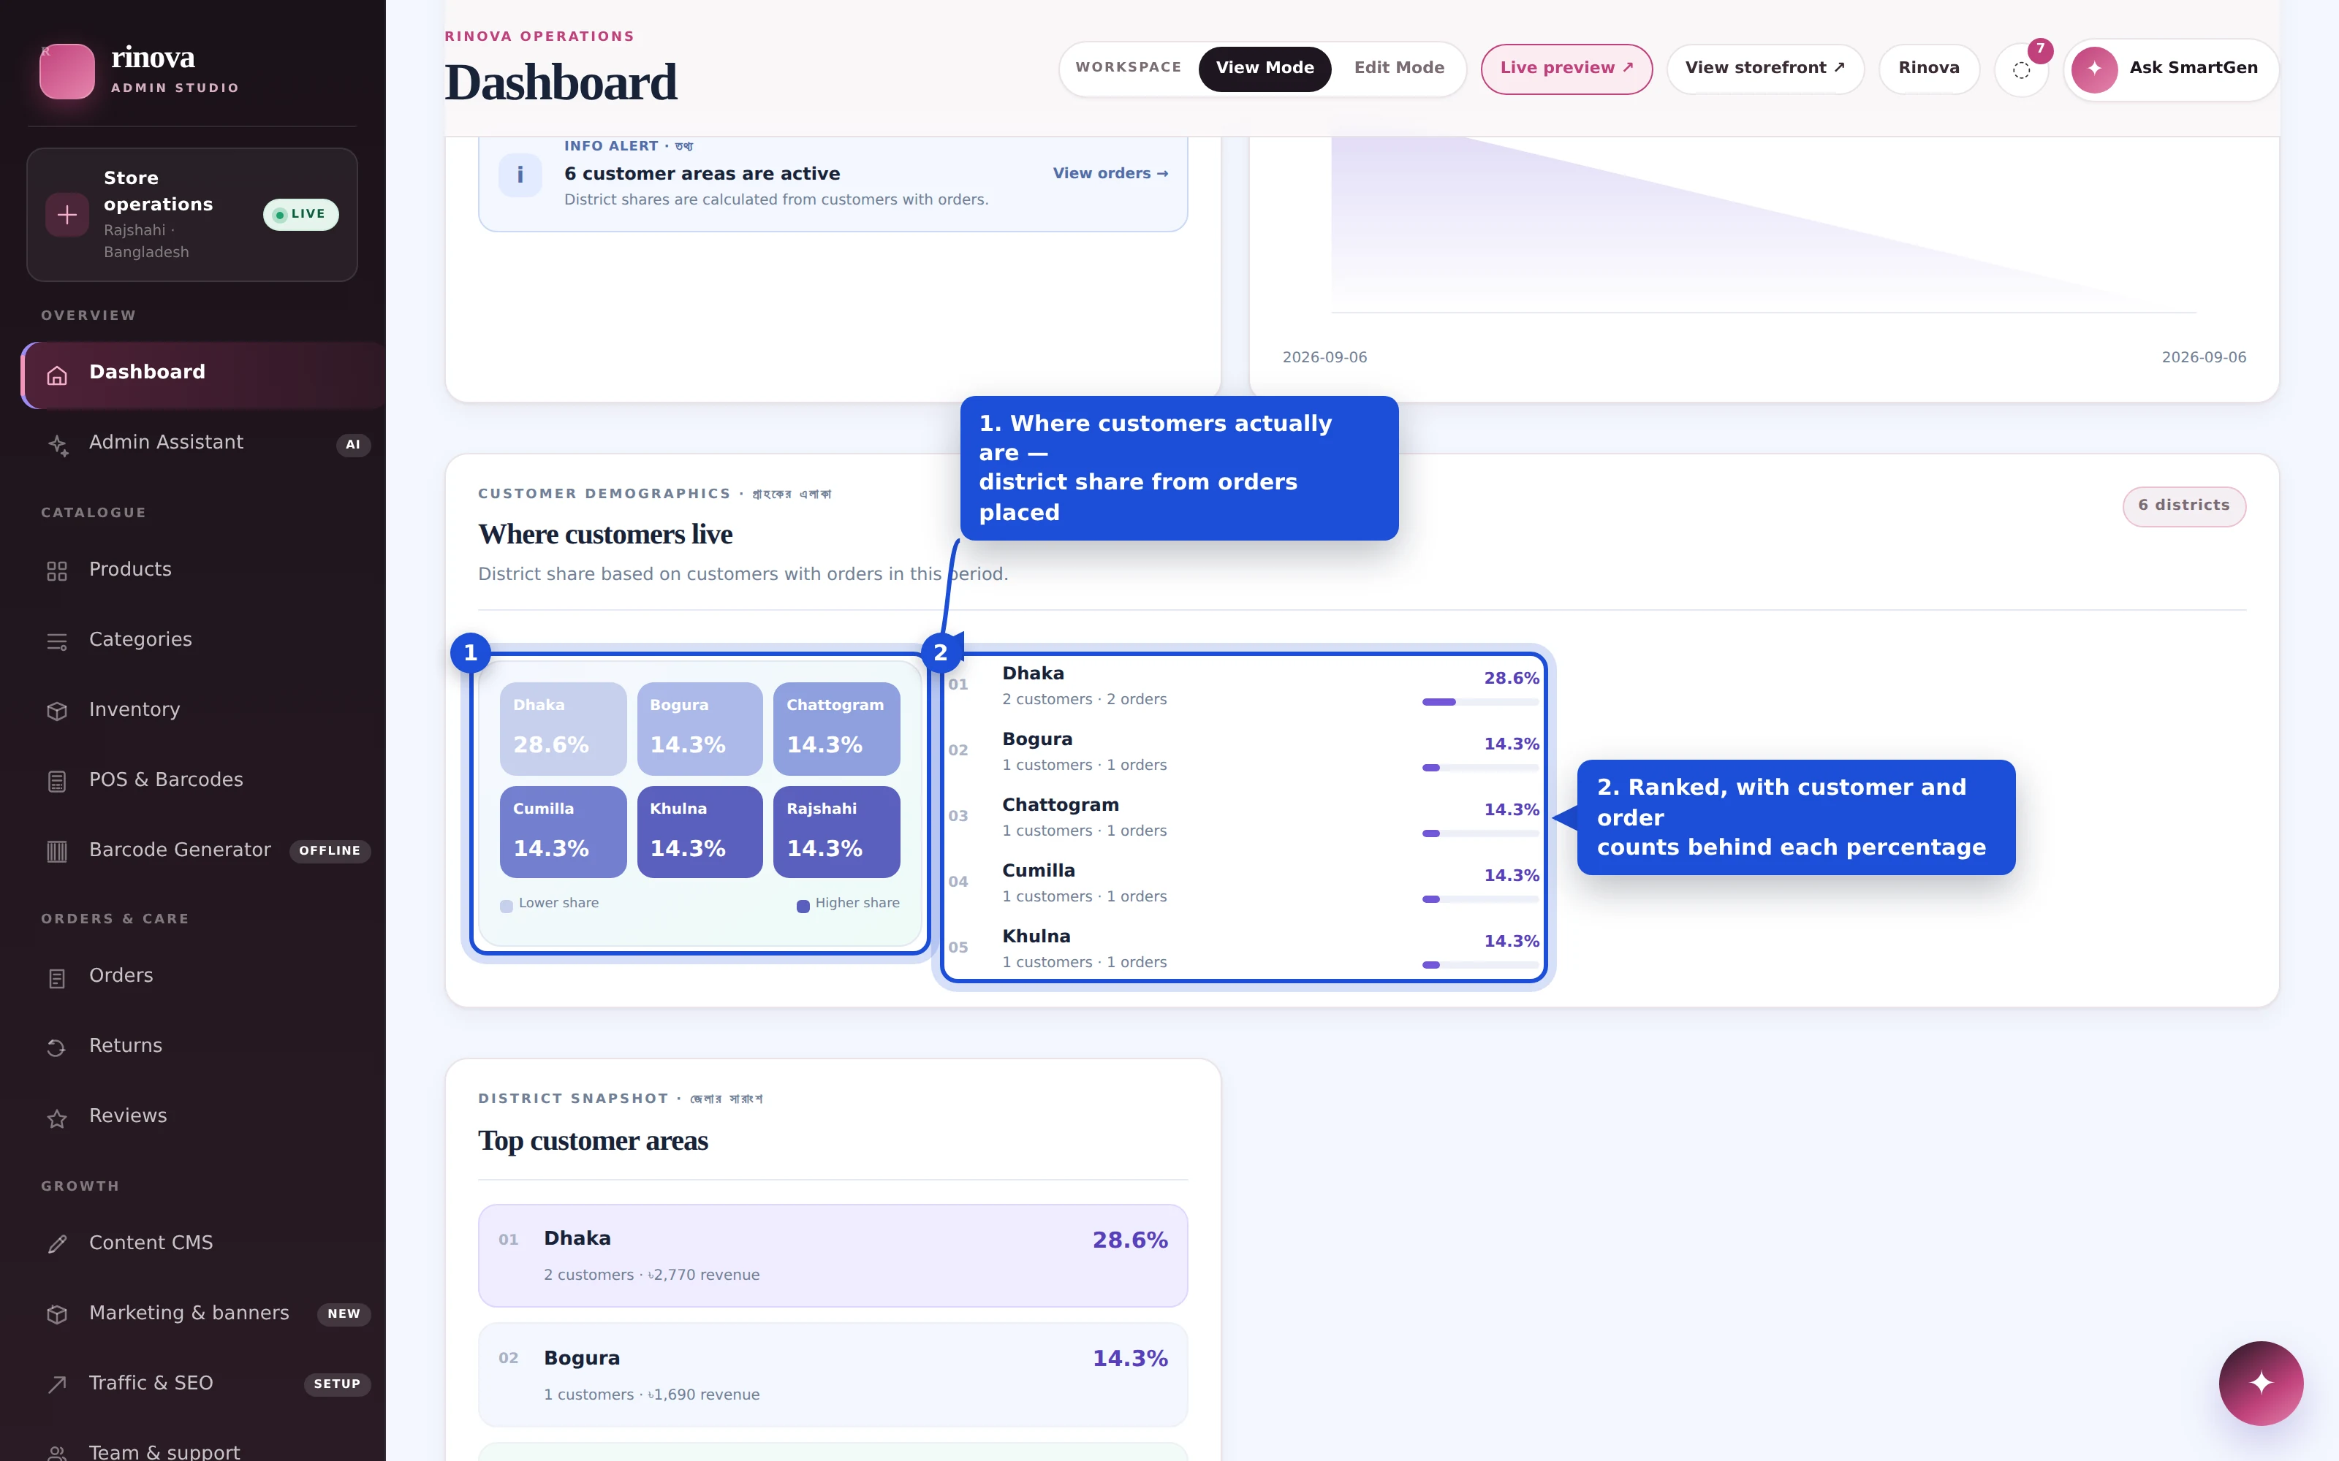Select the Rajshahi 14.3% heatmap tile
The image size is (2339, 1461).
pyautogui.click(x=836, y=832)
